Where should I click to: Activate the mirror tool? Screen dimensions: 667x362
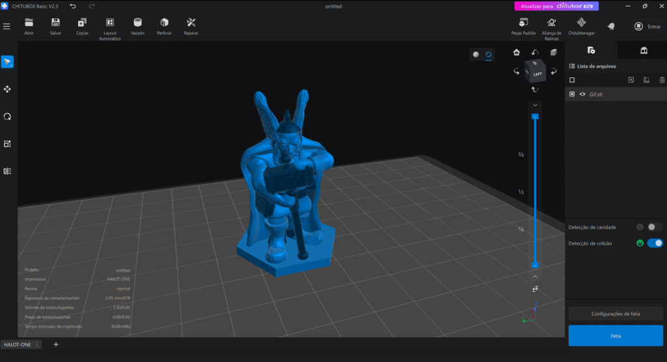7,171
